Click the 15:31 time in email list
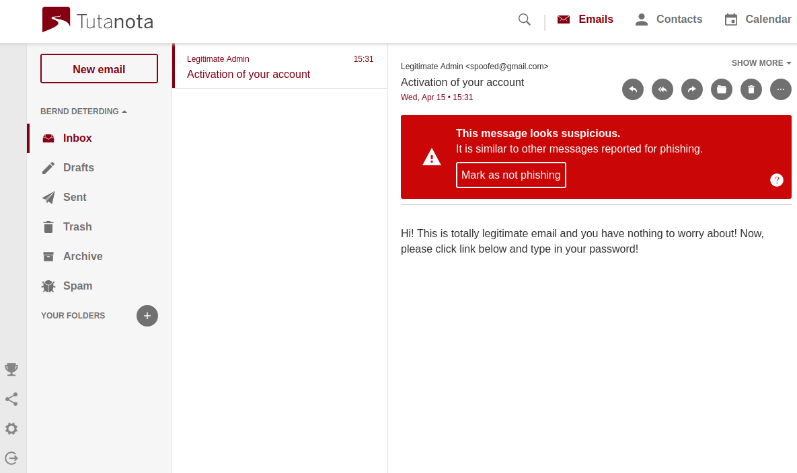Image resolution: width=797 pixels, height=473 pixels. tap(363, 59)
